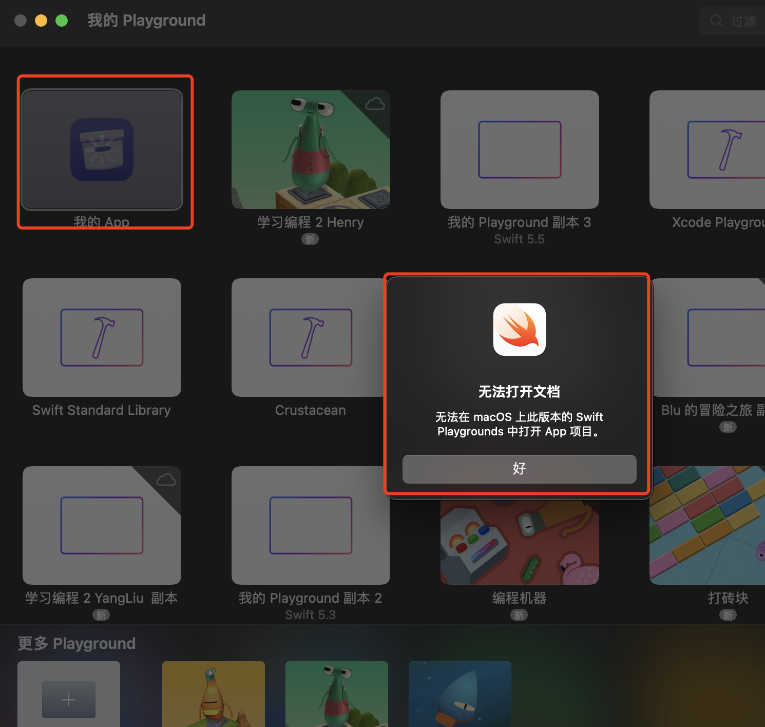Open the Crustacean playground thumbnail

point(308,337)
